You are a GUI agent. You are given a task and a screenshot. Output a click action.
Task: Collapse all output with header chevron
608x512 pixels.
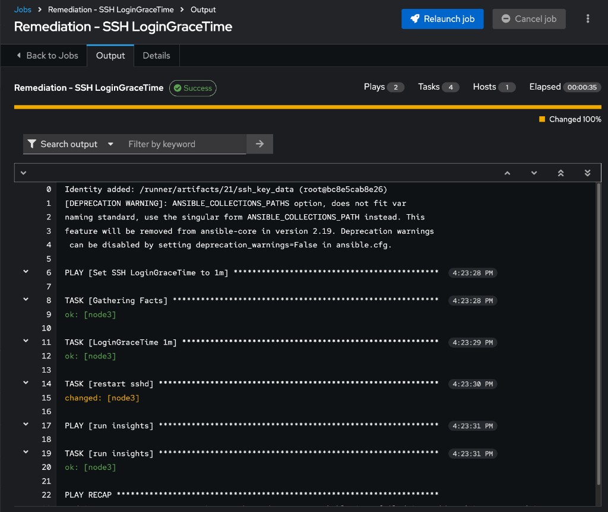click(23, 173)
